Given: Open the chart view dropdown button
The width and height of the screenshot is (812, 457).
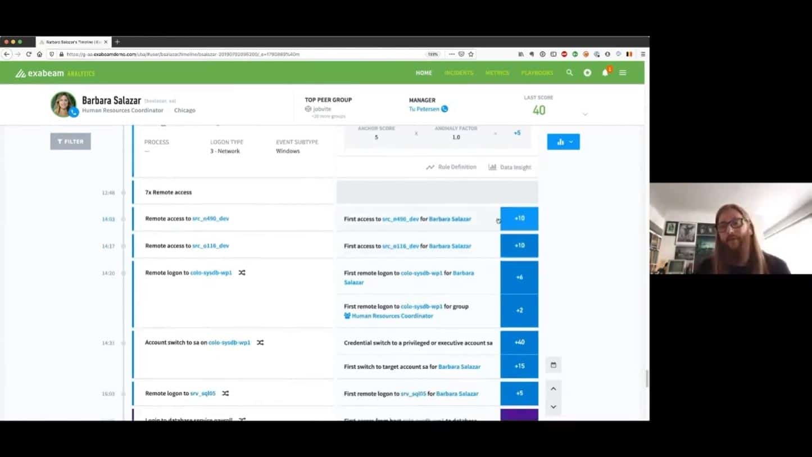Looking at the screenshot, I should 564,142.
